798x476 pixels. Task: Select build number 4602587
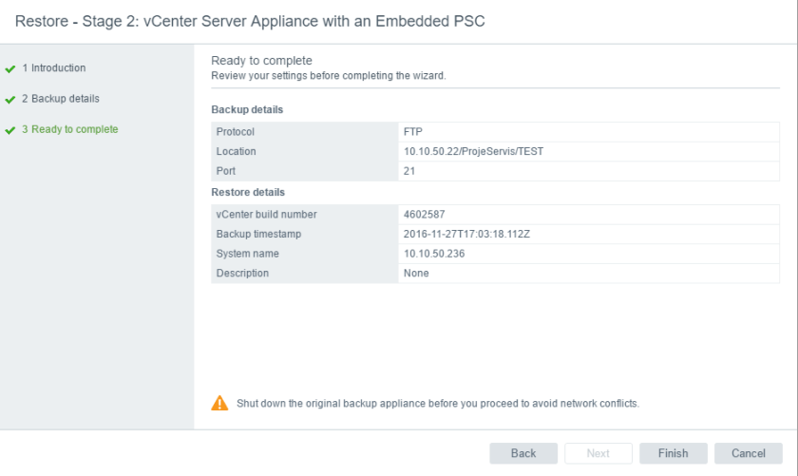424,215
